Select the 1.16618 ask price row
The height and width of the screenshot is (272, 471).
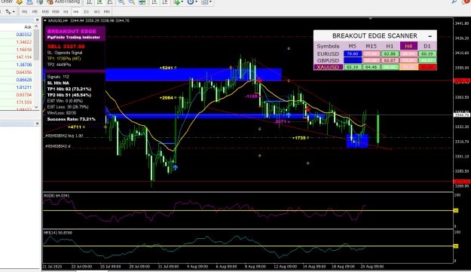(17, 50)
